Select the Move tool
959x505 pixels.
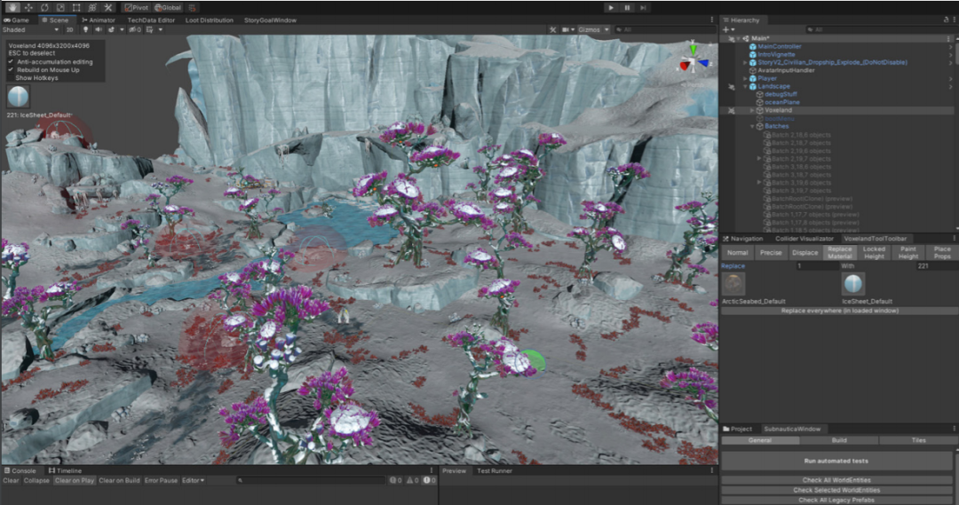tap(27, 7)
